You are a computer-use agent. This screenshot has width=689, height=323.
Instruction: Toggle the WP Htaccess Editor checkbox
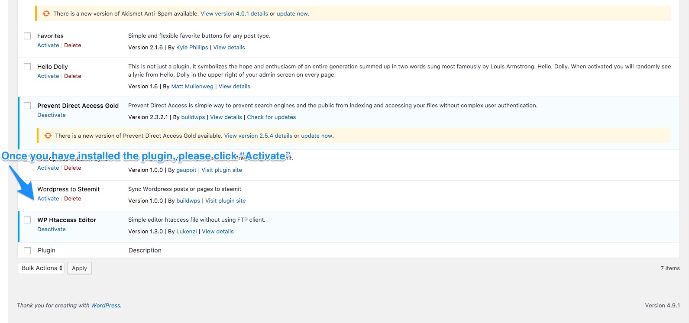[x=27, y=220]
